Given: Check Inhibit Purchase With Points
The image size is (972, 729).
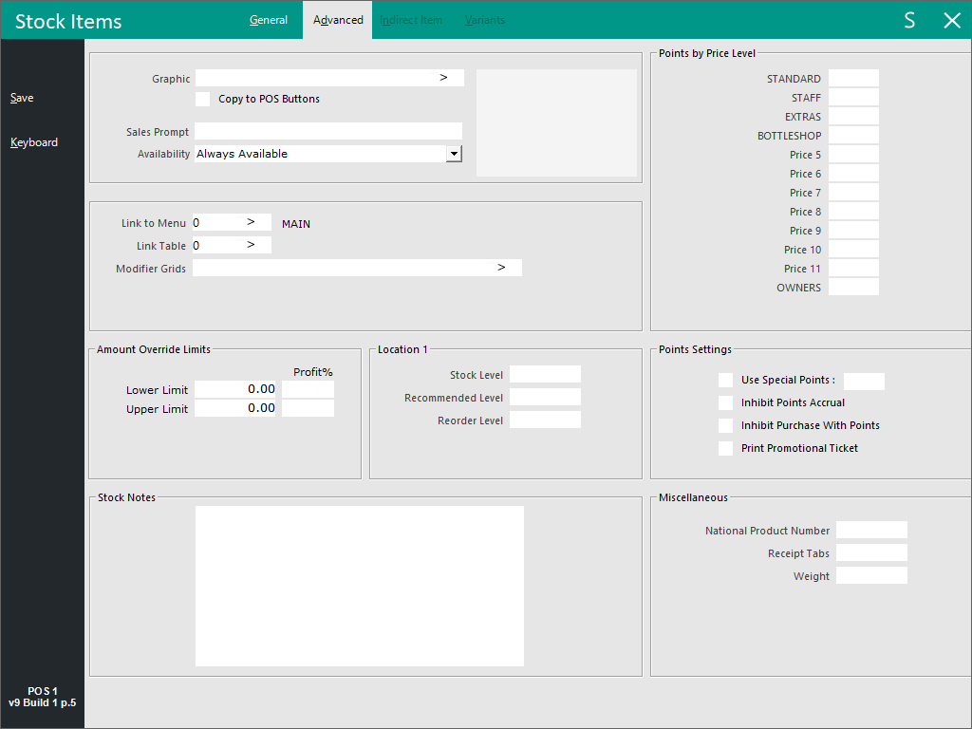Looking at the screenshot, I should [726, 426].
